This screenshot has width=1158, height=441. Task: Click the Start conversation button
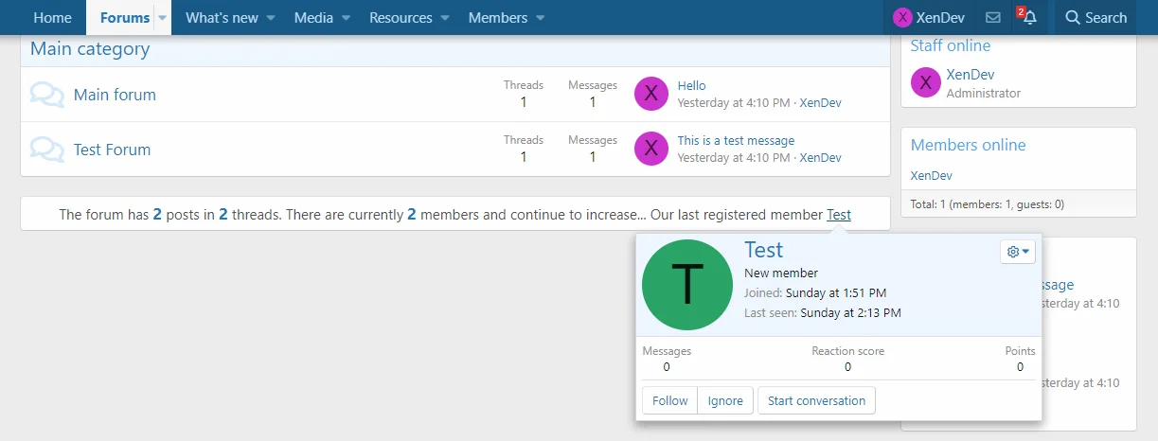tap(816, 400)
